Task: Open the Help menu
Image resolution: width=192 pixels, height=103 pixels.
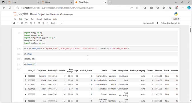Action: (x=55, y=19)
